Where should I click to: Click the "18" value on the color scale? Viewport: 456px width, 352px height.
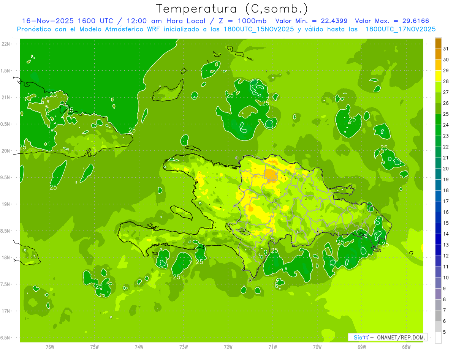(446, 190)
